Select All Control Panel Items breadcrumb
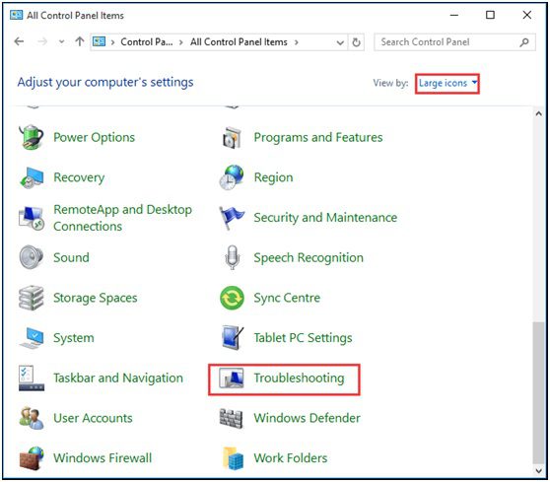Viewport: 550px width, 482px height. pos(239,42)
